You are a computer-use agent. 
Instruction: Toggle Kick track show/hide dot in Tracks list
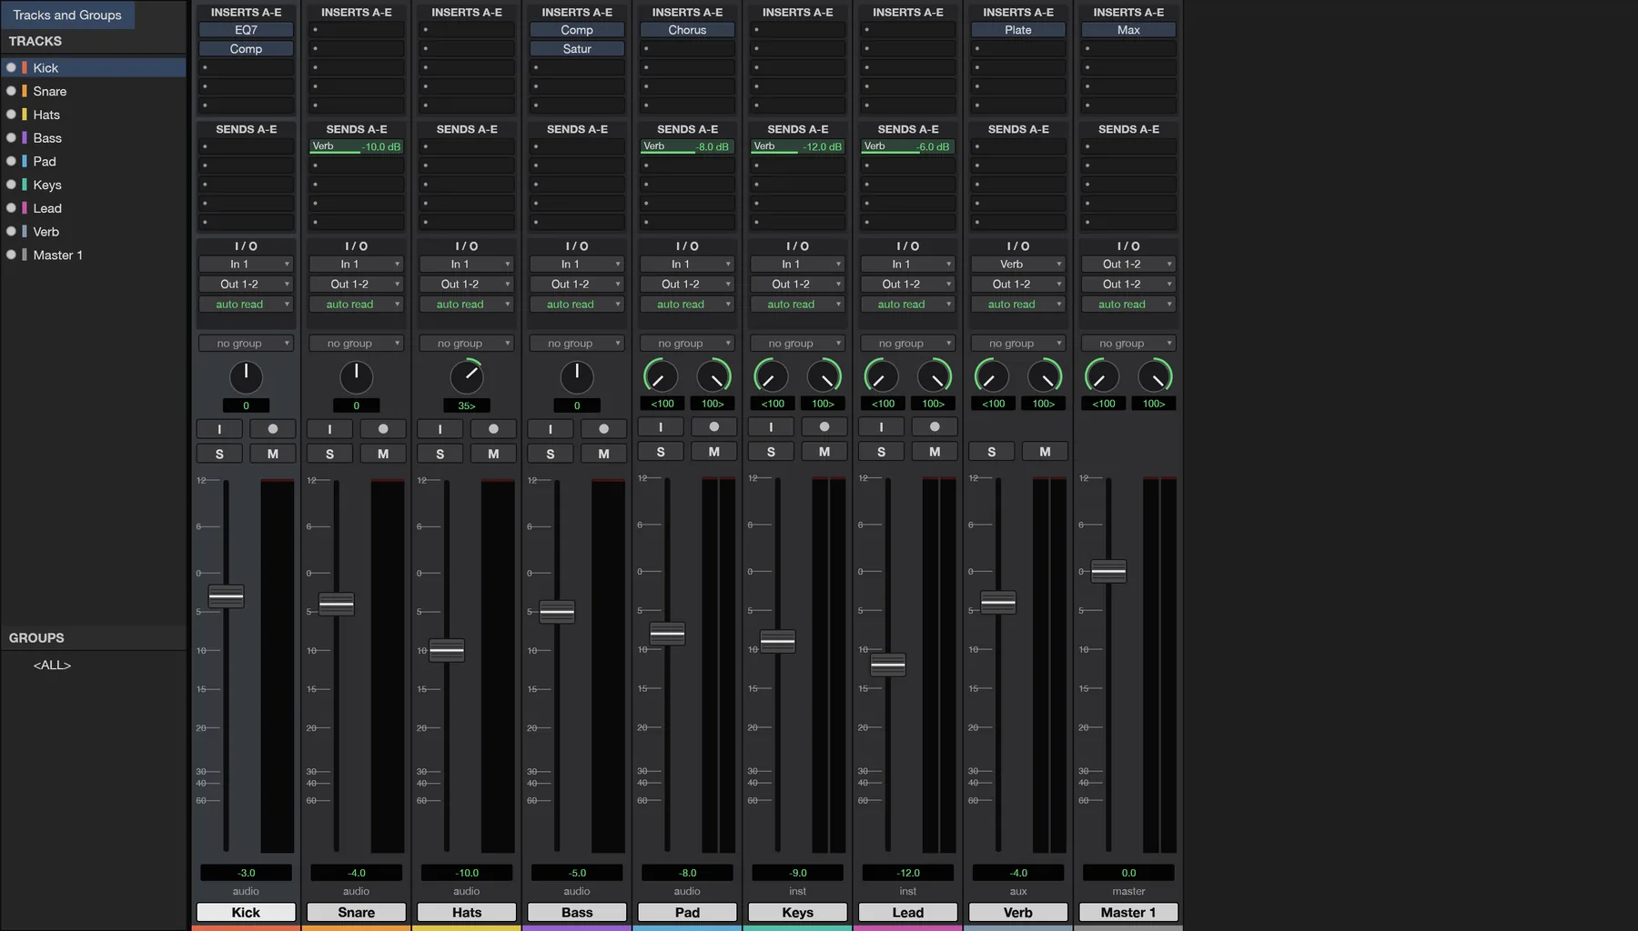click(11, 67)
